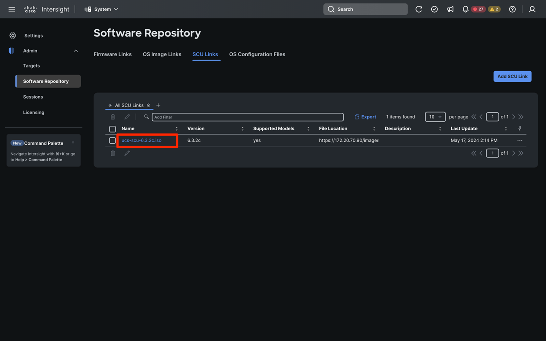Screen dimensions: 546x341
Task: Select the All SCU Links view tab
Action: click(129, 105)
